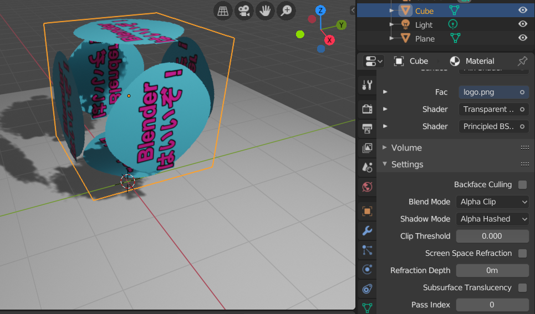Expand the Transparent shader row

[385, 109]
